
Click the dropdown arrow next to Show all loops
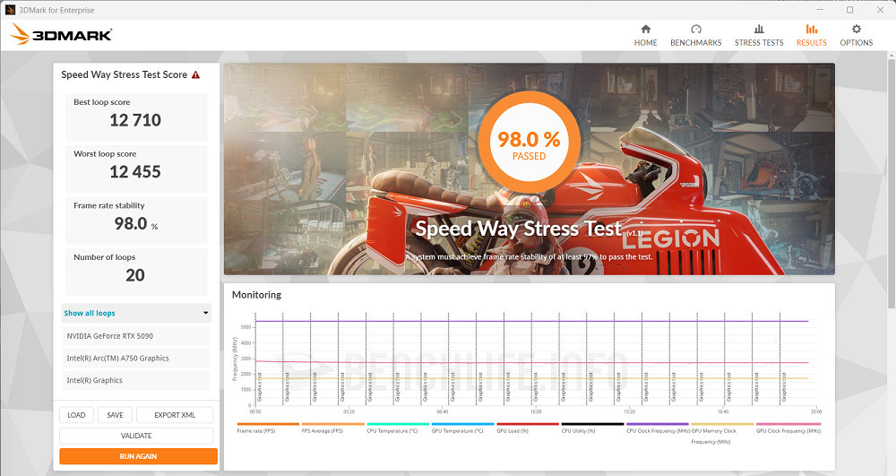point(206,314)
